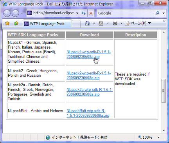Click the page scrollbar up arrow
The image size is (169, 143).
(x=164, y=32)
